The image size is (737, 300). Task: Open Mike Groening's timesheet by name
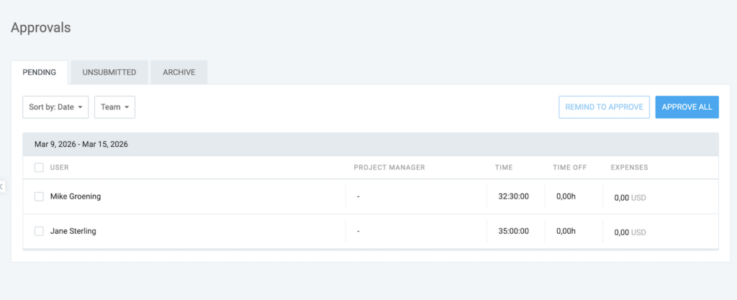click(76, 196)
